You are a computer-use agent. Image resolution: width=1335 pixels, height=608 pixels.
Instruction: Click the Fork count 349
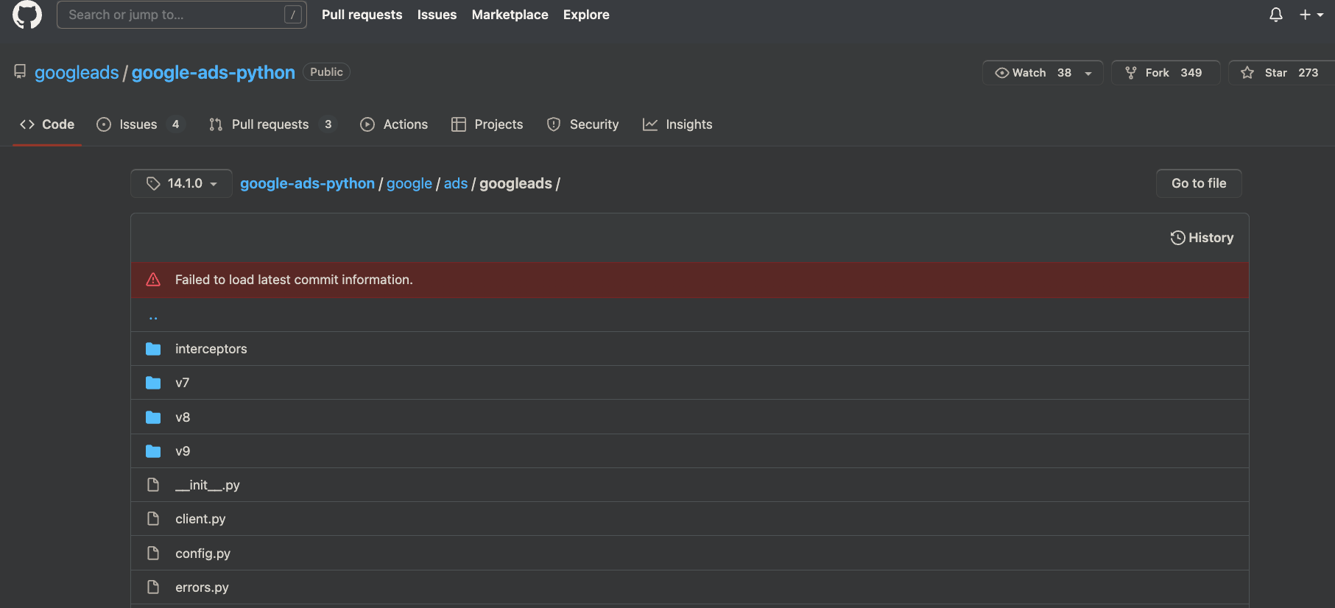pos(1191,73)
